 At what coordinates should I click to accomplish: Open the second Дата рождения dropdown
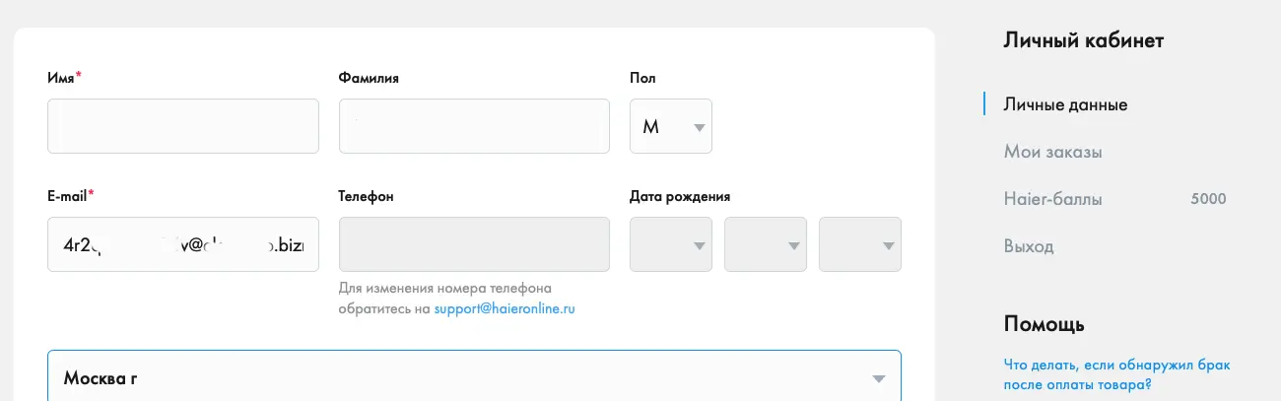766,244
